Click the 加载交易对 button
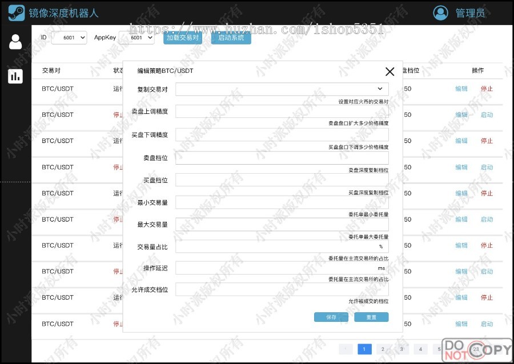514x364 pixels. 182,38
